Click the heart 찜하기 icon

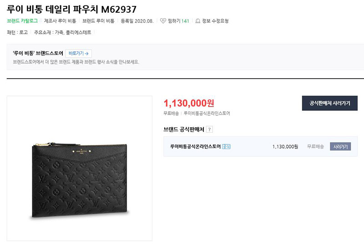point(163,21)
